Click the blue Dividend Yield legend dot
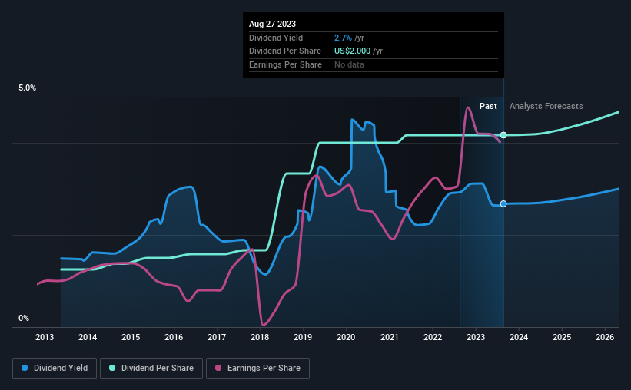The image size is (631, 390). coord(25,368)
